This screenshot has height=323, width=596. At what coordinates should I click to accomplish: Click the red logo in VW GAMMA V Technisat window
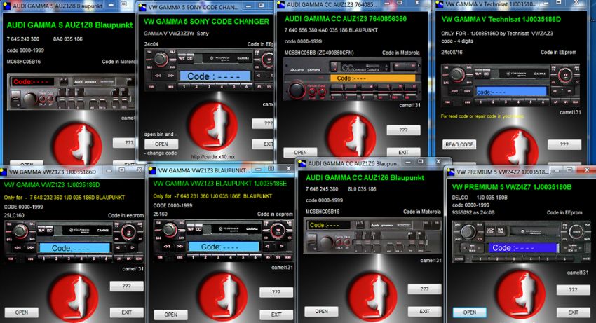click(513, 147)
